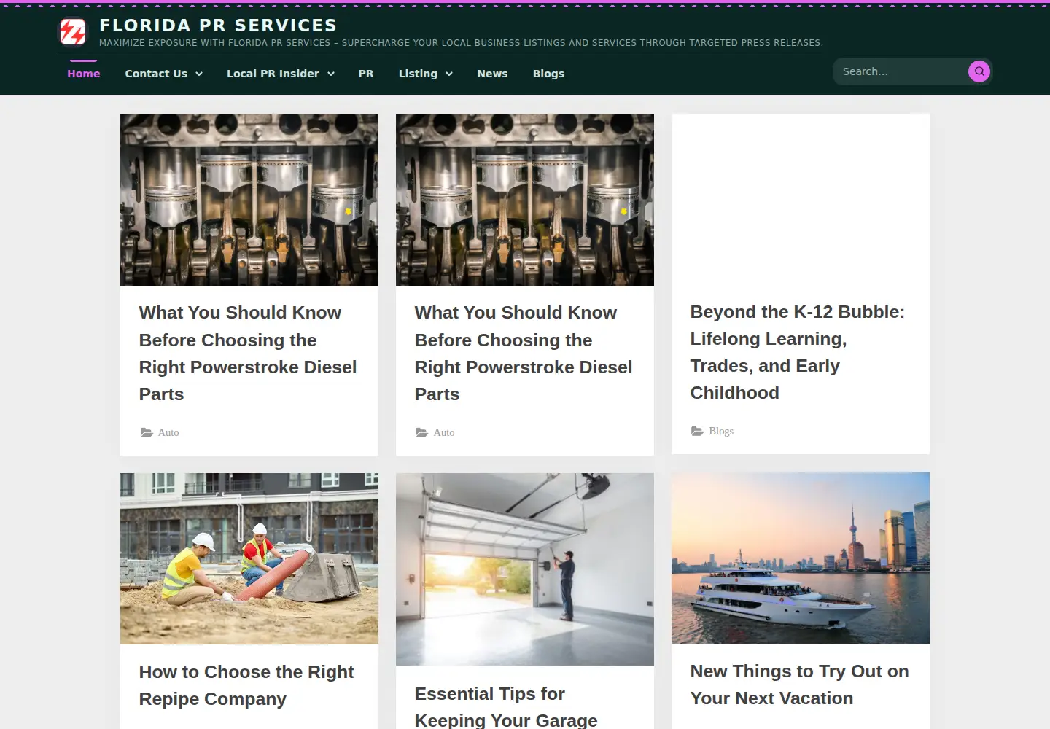1050x729 pixels.
Task: Expand the Listing menu chevron
Action: coord(449,74)
